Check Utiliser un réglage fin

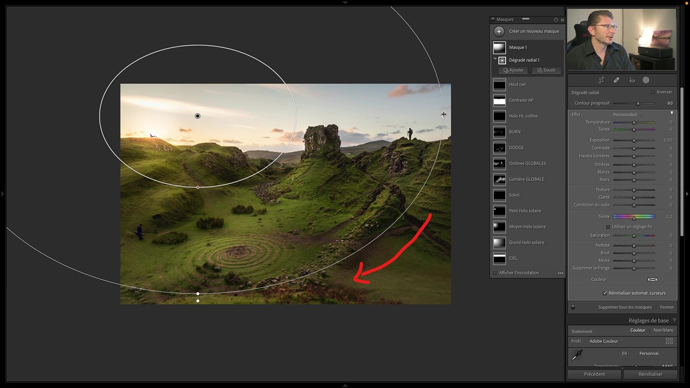[608, 226]
